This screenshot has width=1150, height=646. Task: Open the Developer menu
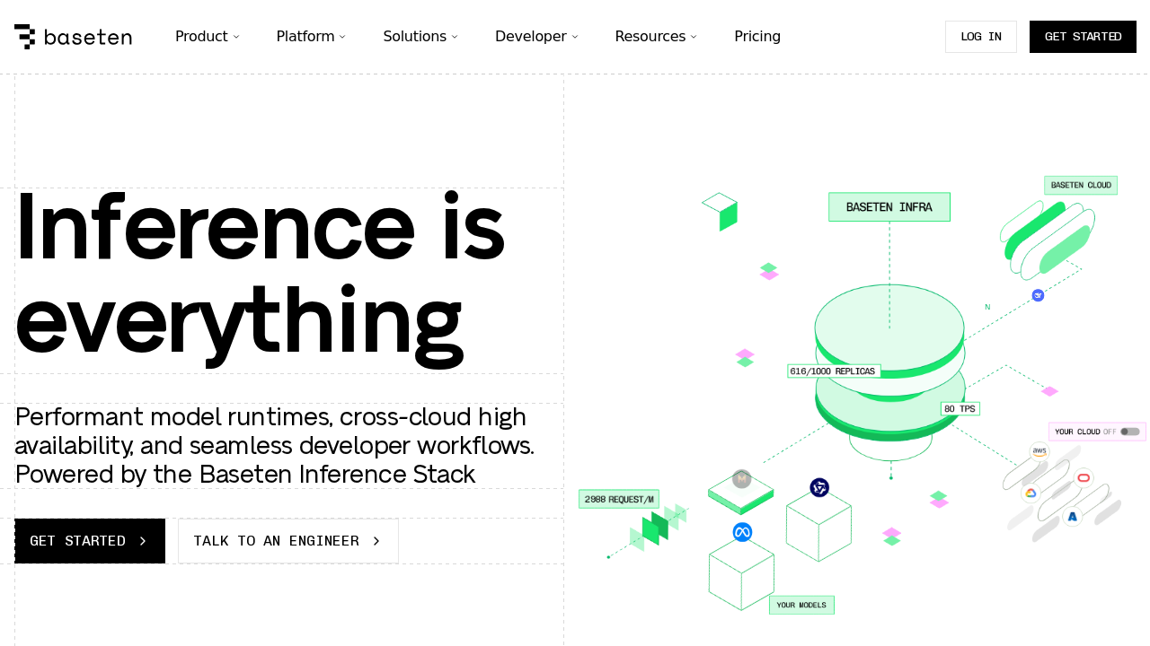pyautogui.click(x=536, y=37)
